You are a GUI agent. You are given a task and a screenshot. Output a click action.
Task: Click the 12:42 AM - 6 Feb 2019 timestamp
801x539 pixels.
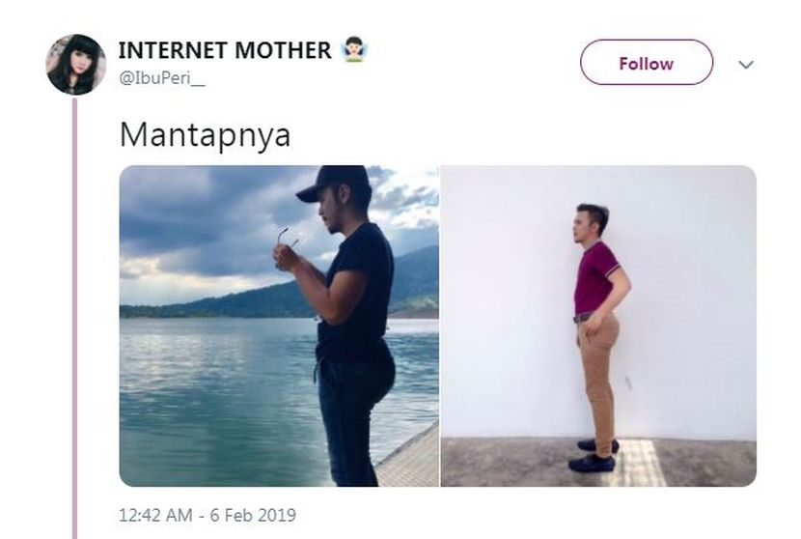pyautogui.click(x=207, y=514)
